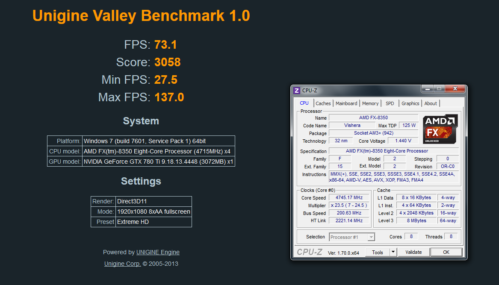Click the Mode value 1920x1080 8xAA fullscreen
This screenshot has height=285, width=499.
click(x=154, y=212)
